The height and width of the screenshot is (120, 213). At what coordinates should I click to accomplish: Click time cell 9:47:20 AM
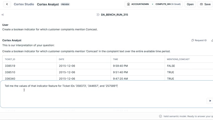[x=120, y=79]
